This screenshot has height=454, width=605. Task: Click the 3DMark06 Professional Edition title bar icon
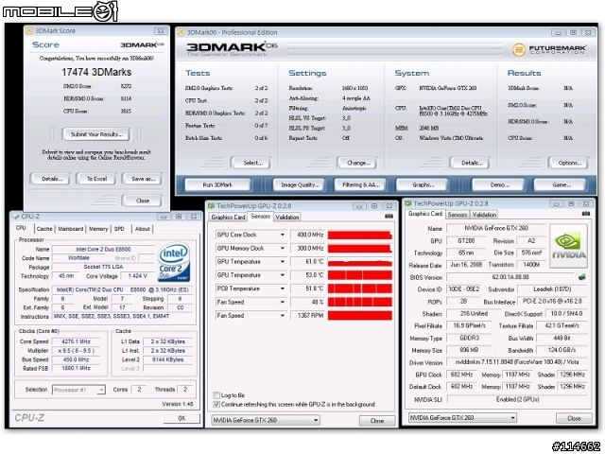pyautogui.click(x=181, y=32)
